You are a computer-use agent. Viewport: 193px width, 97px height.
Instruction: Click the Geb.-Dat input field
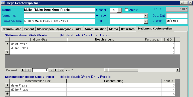click(177, 15)
